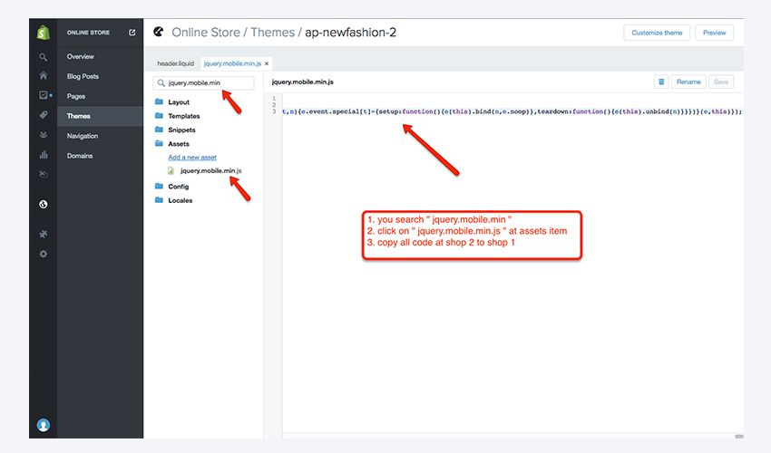Click the Customize theme button

click(657, 33)
